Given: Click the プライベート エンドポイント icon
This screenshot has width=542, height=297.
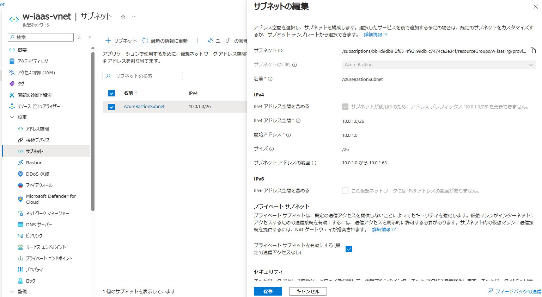Looking at the screenshot, I should coord(20,258).
